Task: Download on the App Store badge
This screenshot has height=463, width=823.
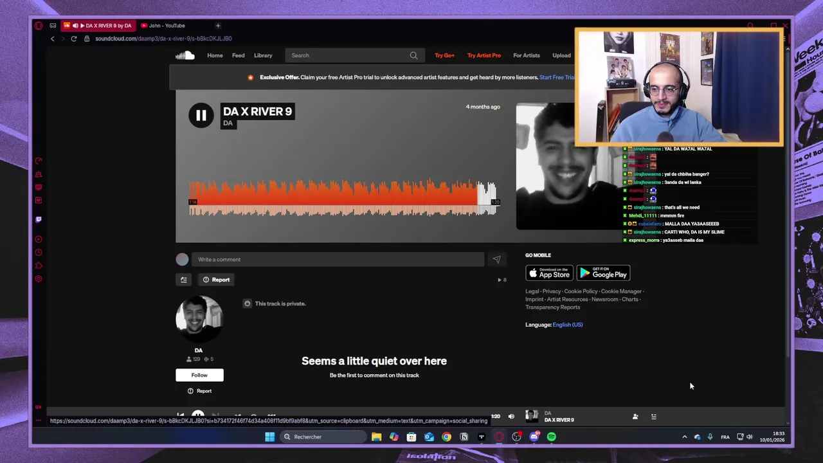Action: [x=549, y=273]
